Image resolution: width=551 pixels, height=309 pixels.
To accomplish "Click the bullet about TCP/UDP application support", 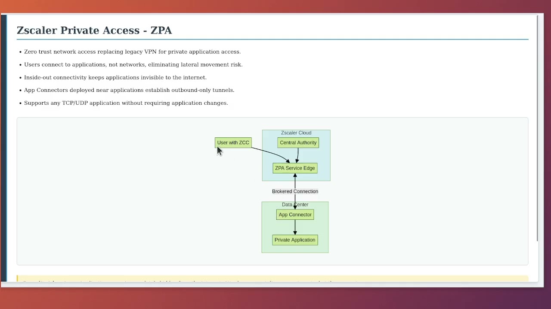I will pos(126,103).
